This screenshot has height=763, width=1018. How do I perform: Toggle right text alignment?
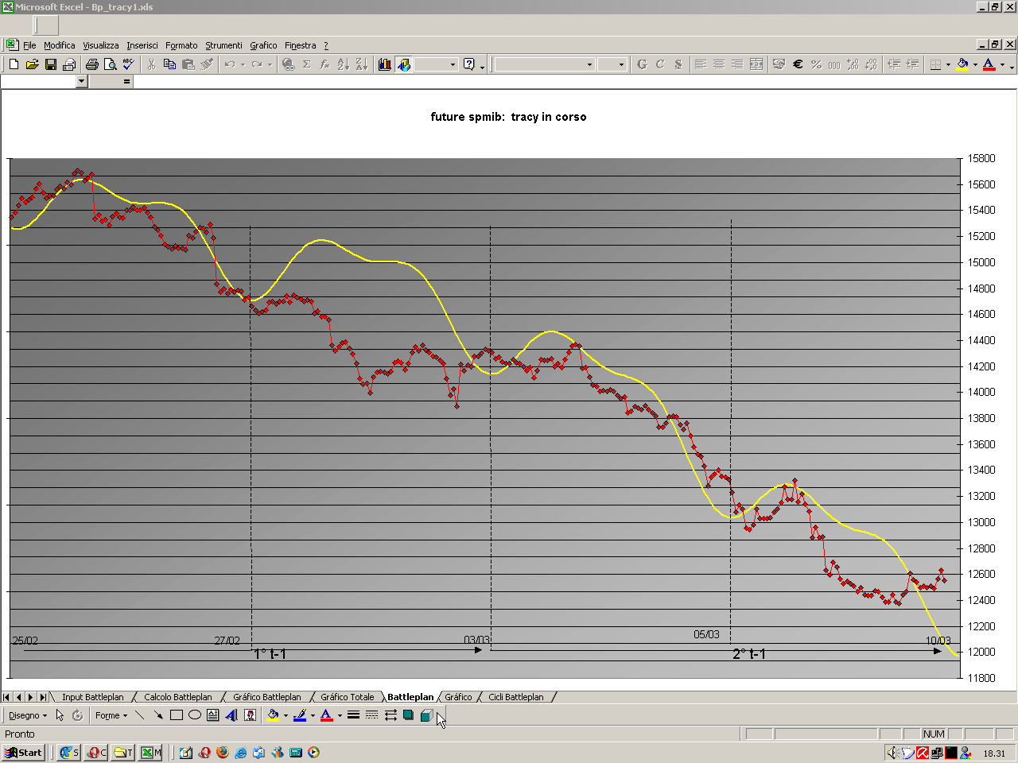tap(737, 64)
